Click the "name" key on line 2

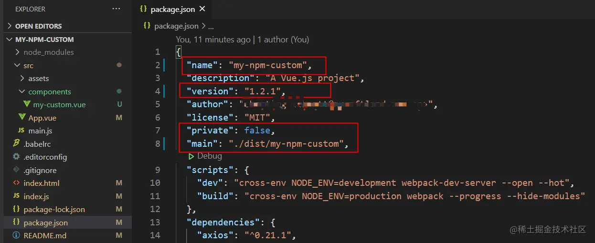pyautogui.click(x=202, y=65)
